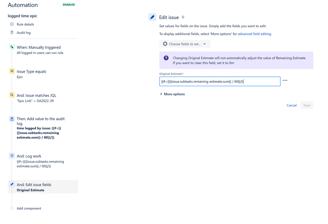Click the Log work clock icon
This screenshot has height=224, width=328.
[x=12, y=156]
